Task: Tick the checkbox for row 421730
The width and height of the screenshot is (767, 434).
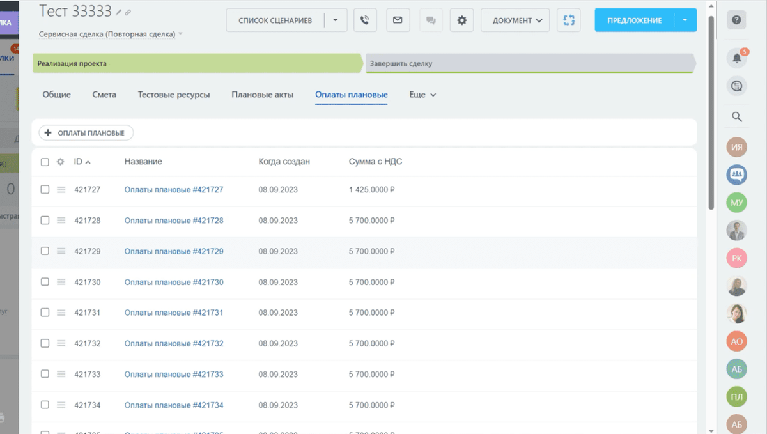Action: coord(45,282)
